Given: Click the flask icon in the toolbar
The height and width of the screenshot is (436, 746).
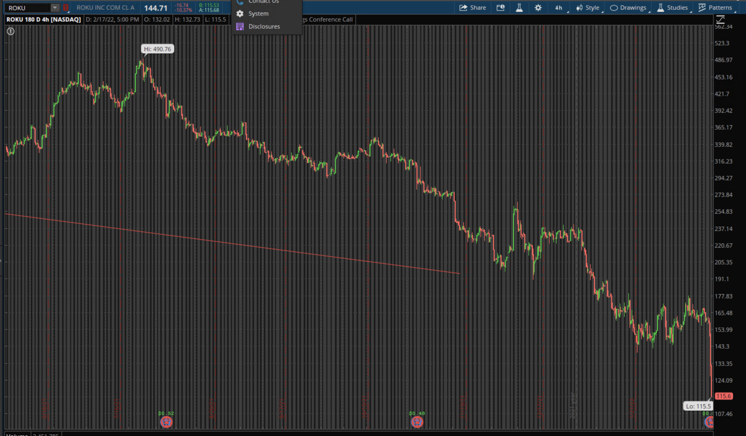Looking at the screenshot, I should pyautogui.click(x=519, y=8).
